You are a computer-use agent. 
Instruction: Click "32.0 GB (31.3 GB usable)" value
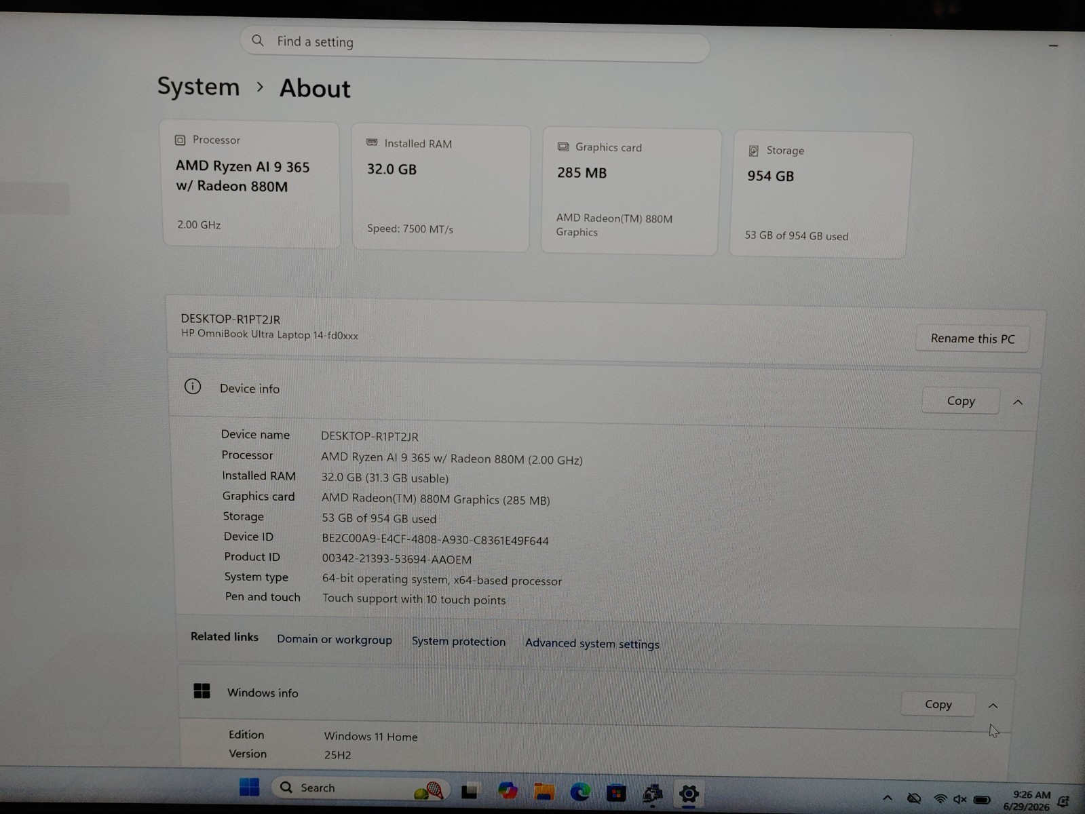coord(385,478)
